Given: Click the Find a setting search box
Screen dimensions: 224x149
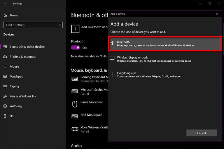Looking at the screenshot, I should coord(31,25).
